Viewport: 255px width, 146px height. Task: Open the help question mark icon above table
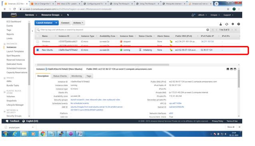click(239, 24)
